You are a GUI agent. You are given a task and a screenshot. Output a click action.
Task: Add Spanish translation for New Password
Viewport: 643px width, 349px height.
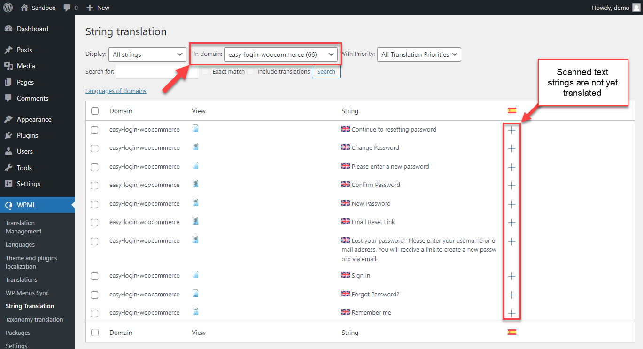[x=512, y=204]
